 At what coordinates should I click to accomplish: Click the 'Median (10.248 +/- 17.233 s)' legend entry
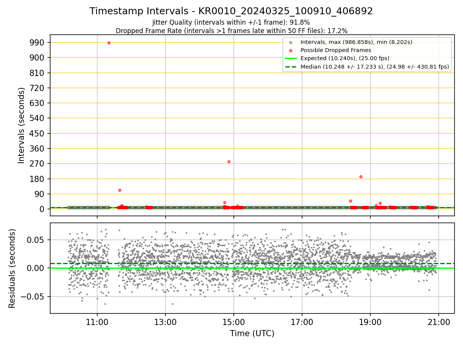[x=375, y=67]
